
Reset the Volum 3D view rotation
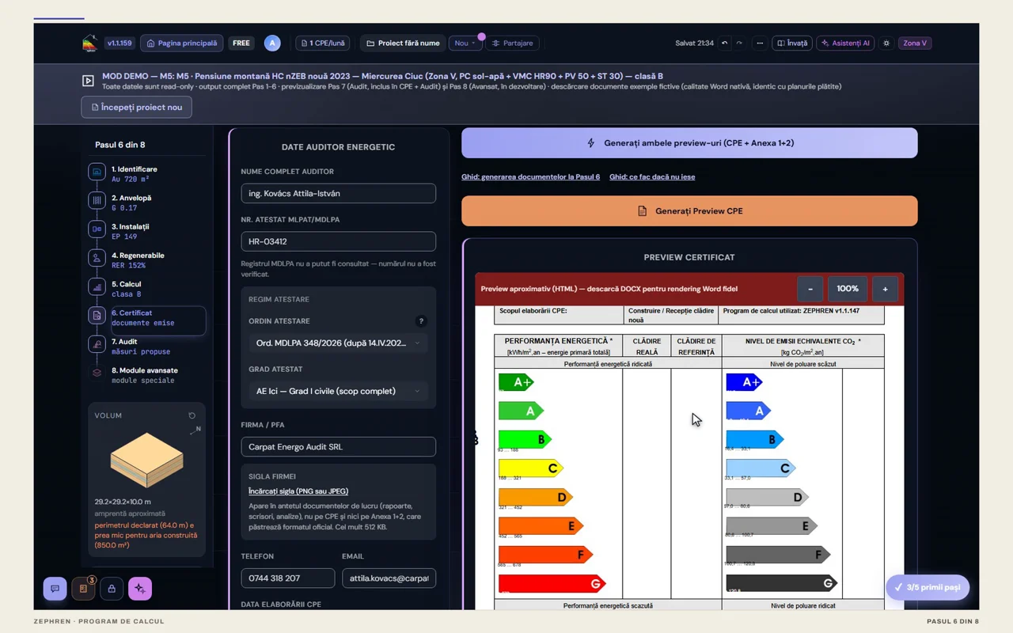[192, 415]
